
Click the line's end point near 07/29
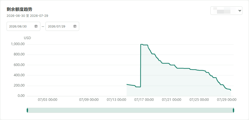(231, 90)
